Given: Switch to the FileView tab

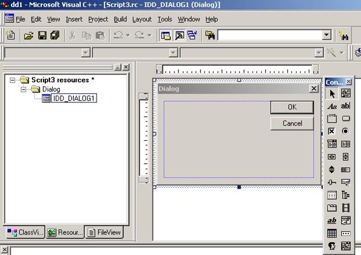Looking at the screenshot, I should (105, 232).
